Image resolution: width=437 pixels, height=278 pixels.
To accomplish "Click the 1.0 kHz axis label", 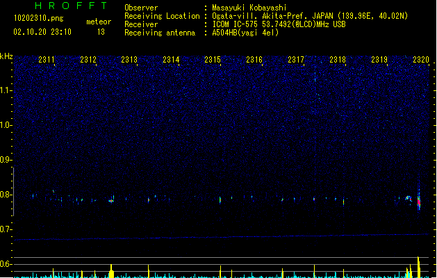I will coord(6,125).
